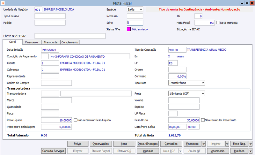The image size is (255, 155).
Task: Switch to the Transporte tab
Action: (x=51, y=42)
